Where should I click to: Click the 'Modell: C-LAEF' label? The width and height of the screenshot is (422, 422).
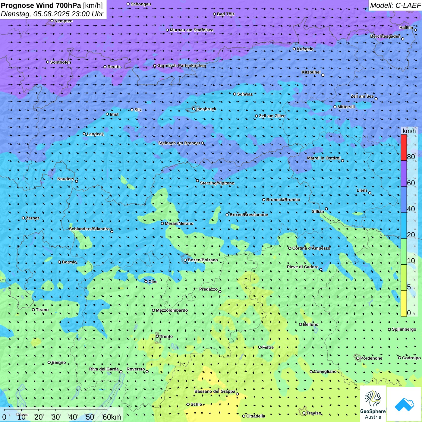coord(395,5)
